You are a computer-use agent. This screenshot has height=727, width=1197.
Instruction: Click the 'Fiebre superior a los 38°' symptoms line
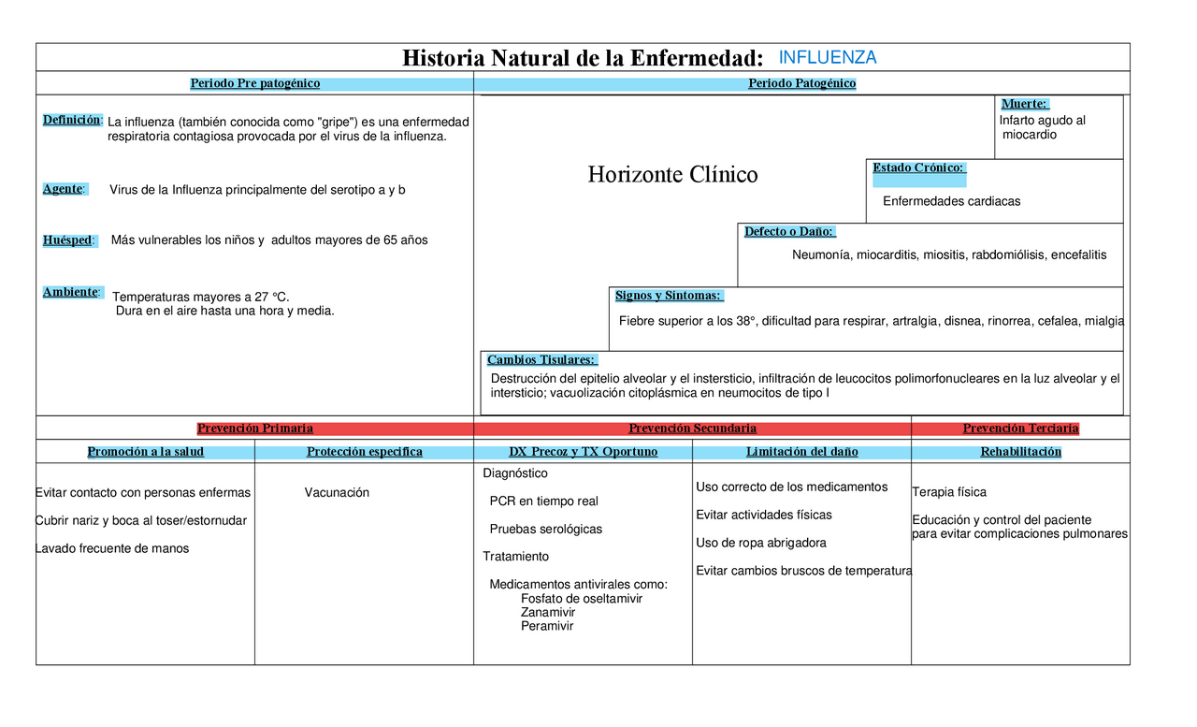coord(872,322)
